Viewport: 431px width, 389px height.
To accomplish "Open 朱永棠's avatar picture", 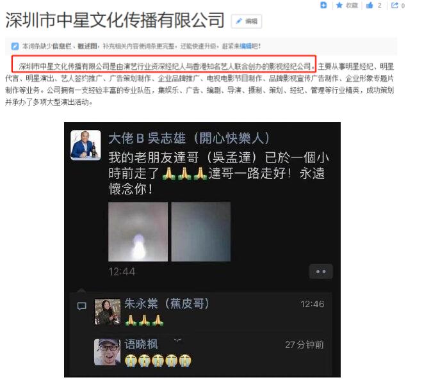I will coord(108,312).
